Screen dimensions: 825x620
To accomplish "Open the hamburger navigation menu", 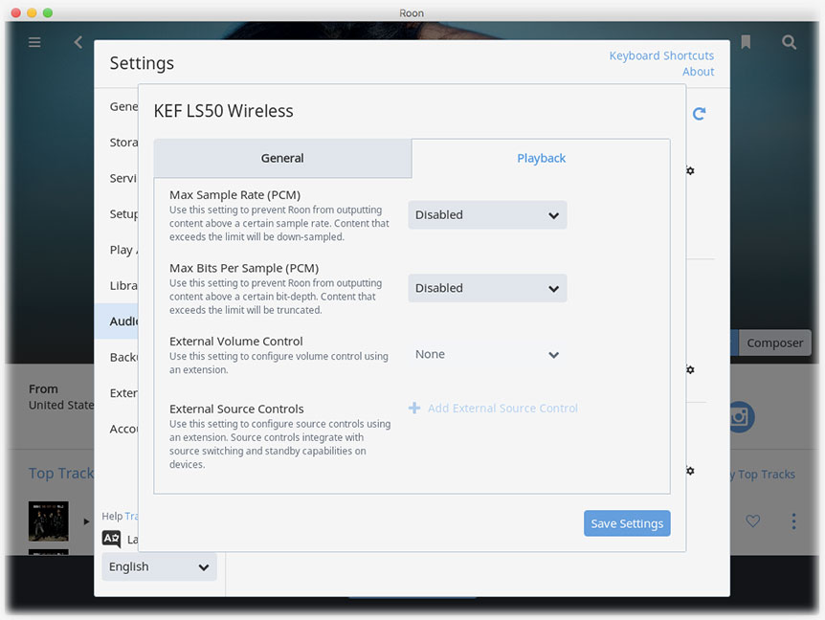I will point(34,42).
